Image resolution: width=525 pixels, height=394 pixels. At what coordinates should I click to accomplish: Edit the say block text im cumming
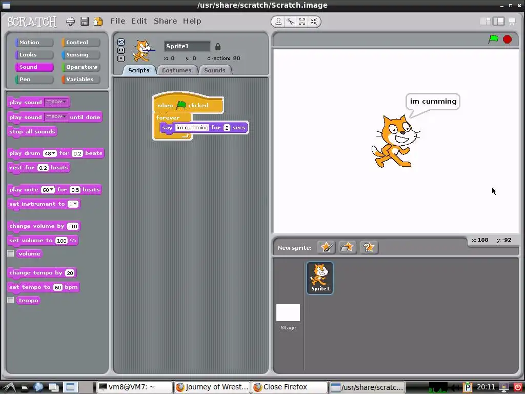[x=192, y=128]
